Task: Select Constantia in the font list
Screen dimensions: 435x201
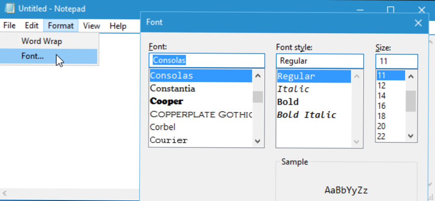Action: [172, 89]
